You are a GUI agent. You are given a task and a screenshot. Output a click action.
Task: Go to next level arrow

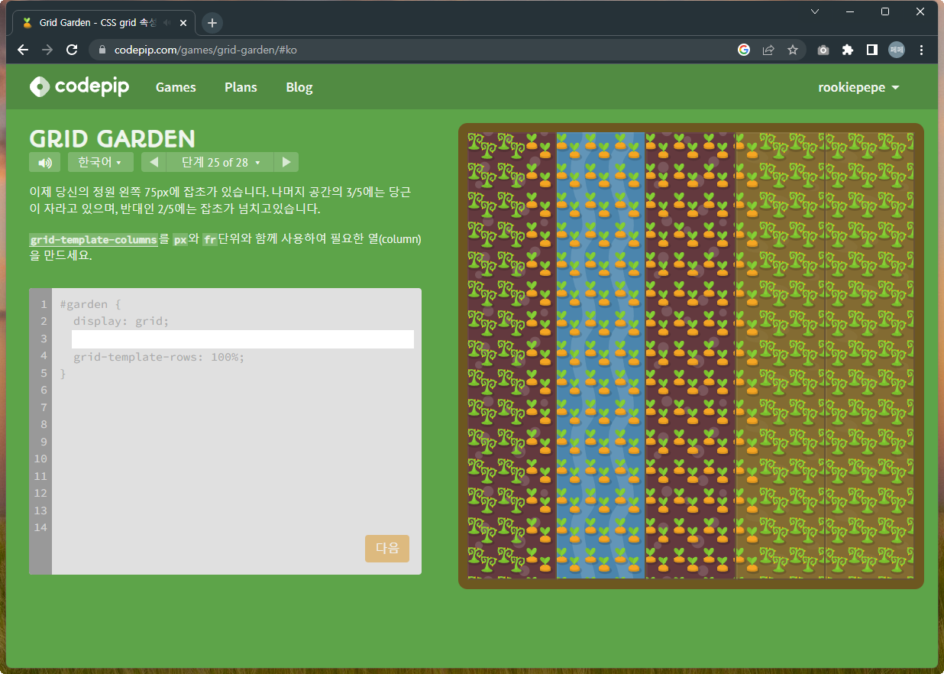[x=286, y=162]
